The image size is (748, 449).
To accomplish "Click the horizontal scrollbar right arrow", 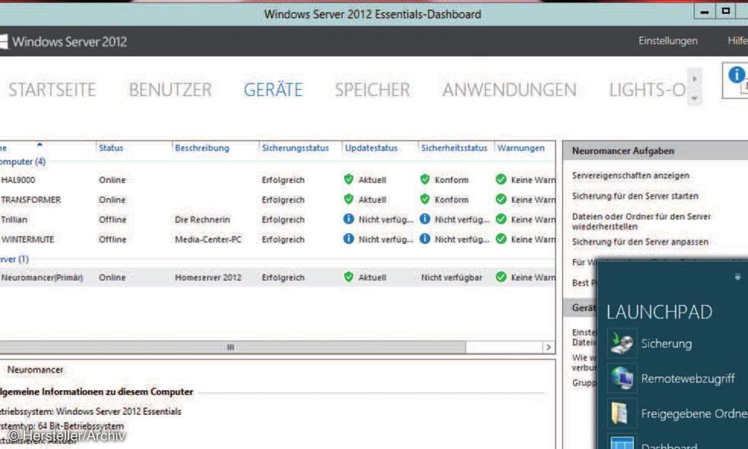I will [548, 347].
